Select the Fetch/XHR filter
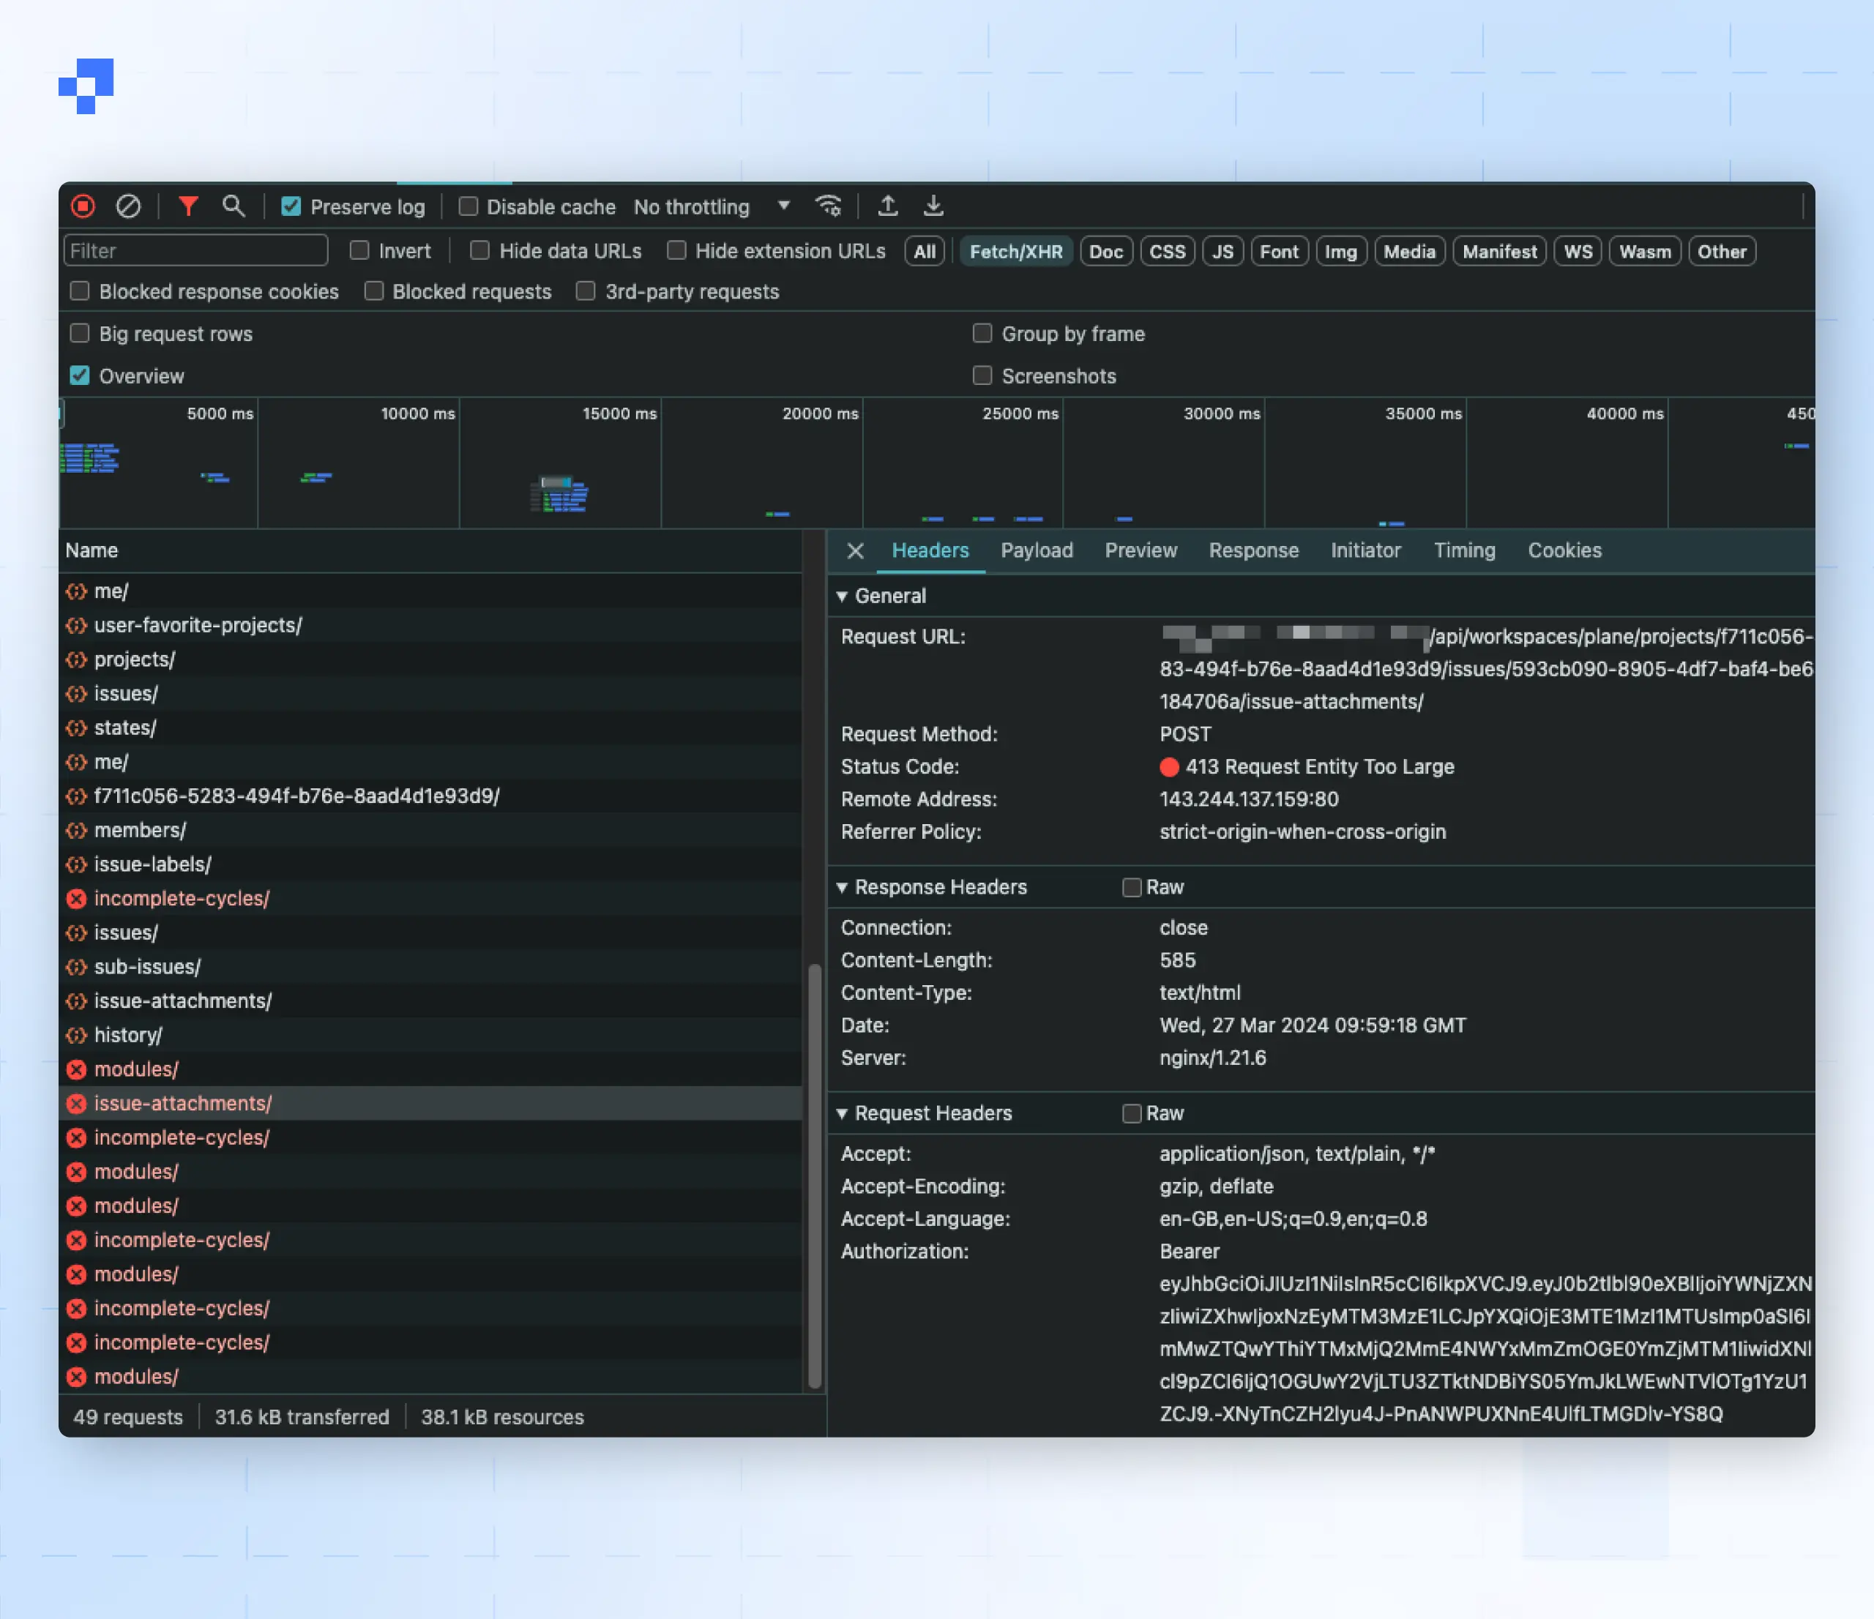This screenshot has width=1874, height=1619. point(1015,250)
